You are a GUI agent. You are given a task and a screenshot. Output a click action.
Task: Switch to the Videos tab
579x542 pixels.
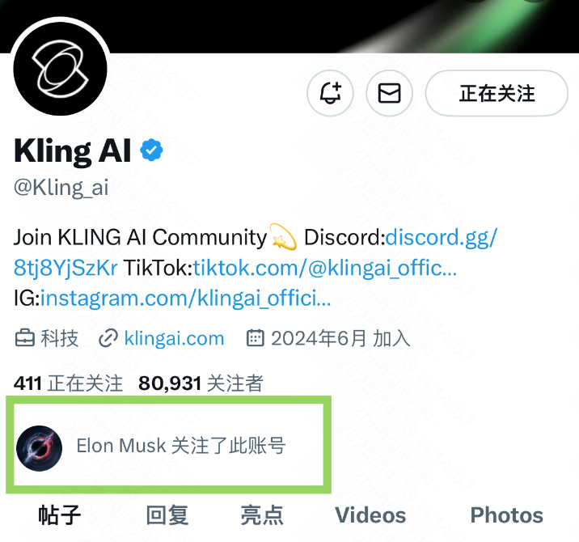click(x=370, y=515)
